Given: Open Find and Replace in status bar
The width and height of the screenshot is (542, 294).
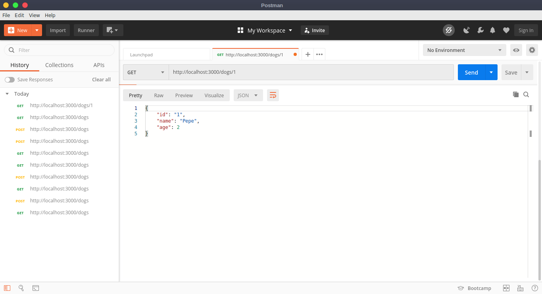Looking at the screenshot, I should pyautogui.click(x=21, y=288).
